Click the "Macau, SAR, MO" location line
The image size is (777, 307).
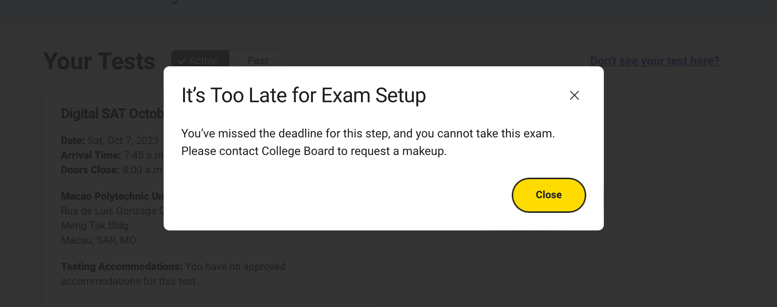pyautogui.click(x=98, y=240)
